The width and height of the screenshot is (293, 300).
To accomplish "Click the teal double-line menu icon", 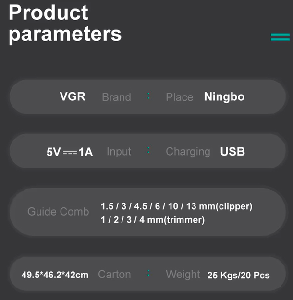I will click(280, 37).
